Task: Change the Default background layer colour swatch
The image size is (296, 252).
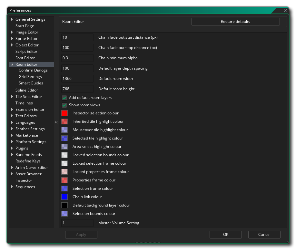Action: [64, 205]
